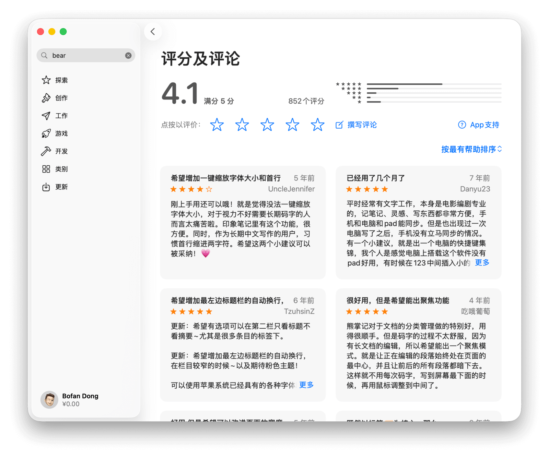This screenshot has height=458, width=549.
Task: Open the 更新 download icon
Action: point(46,187)
